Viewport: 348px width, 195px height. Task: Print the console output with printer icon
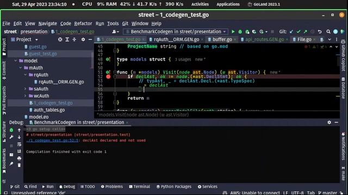pyautogui.click(x=20, y=158)
